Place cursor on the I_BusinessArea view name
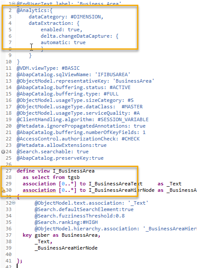This screenshot has height=268, width=197. coord(74,171)
